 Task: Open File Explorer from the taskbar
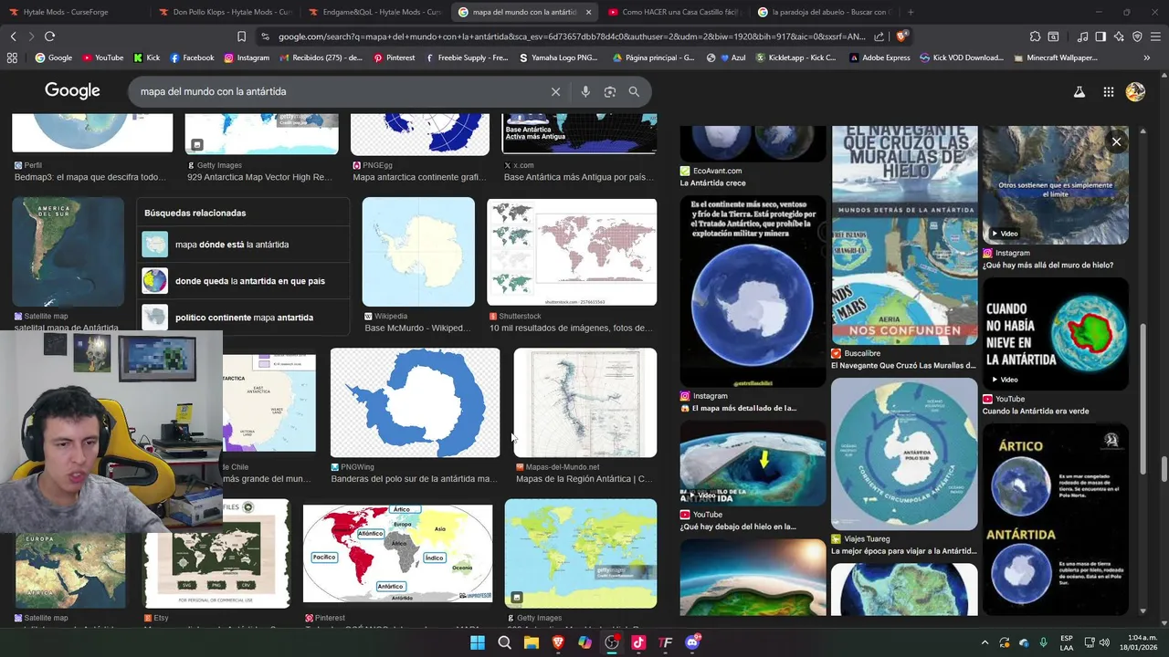coord(531,642)
